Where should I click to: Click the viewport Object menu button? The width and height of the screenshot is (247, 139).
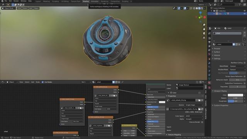(36, 8)
